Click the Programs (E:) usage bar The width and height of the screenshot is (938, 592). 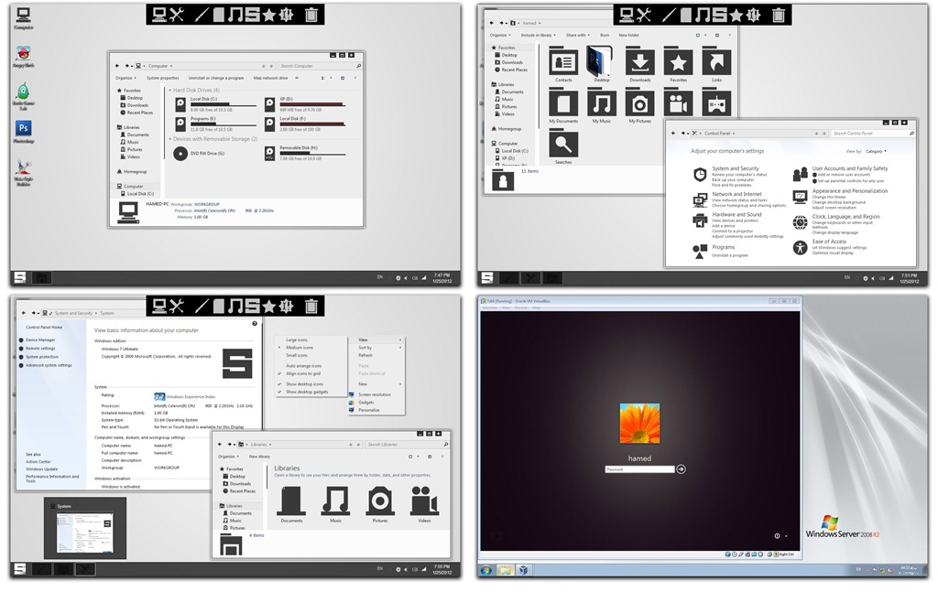(224, 124)
